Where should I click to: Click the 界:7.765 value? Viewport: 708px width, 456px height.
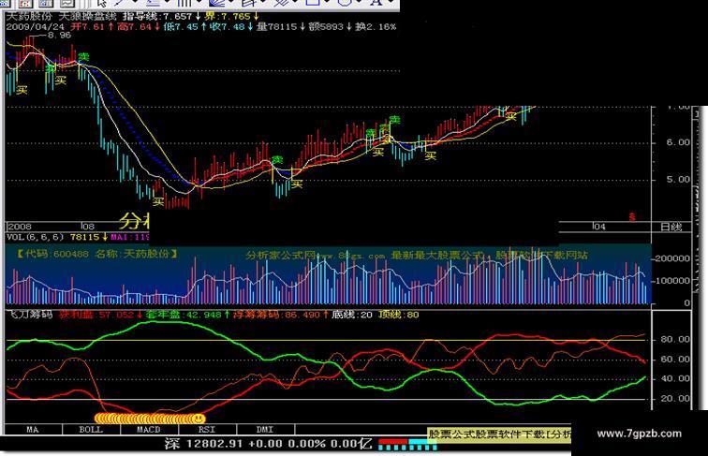click(x=228, y=16)
